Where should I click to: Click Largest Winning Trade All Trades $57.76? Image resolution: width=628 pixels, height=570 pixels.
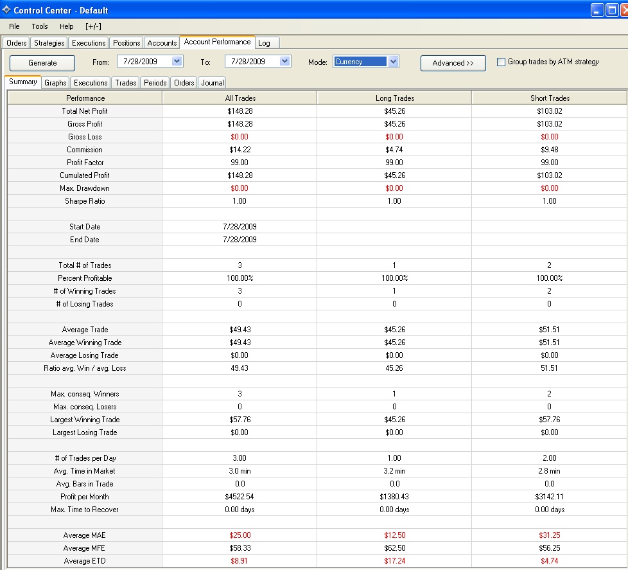240,419
